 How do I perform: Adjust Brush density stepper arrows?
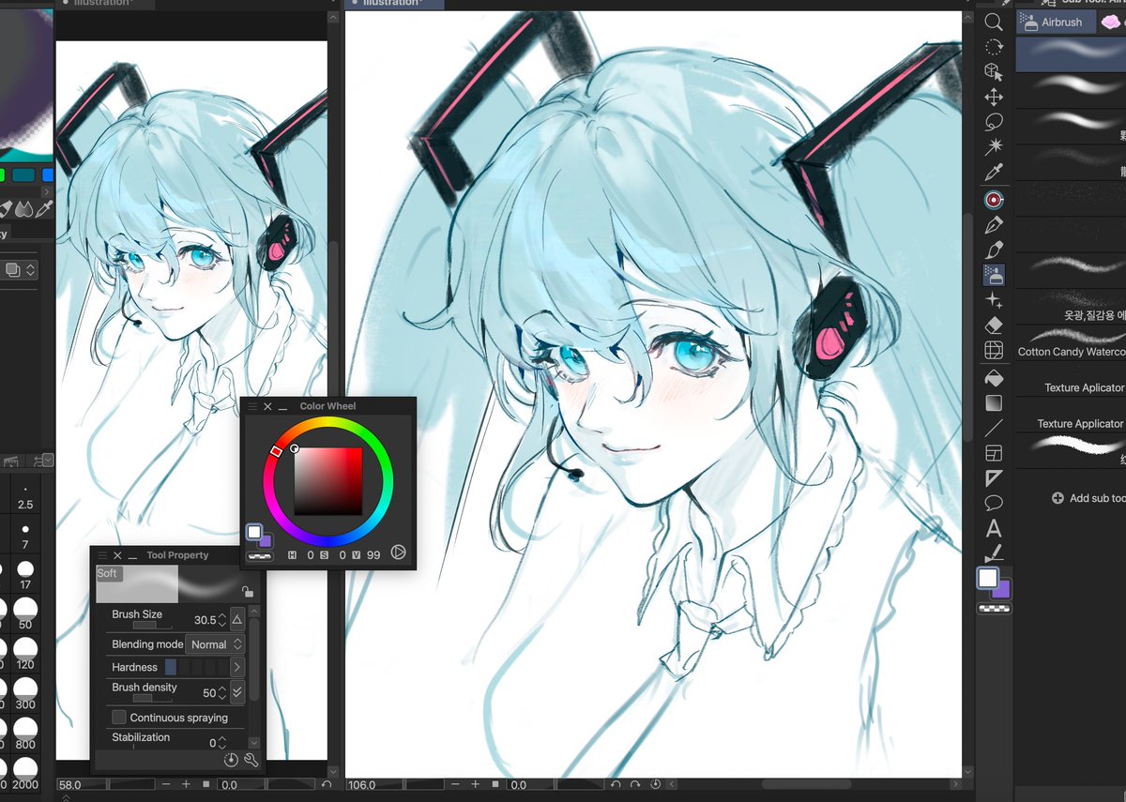click(222, 693)
